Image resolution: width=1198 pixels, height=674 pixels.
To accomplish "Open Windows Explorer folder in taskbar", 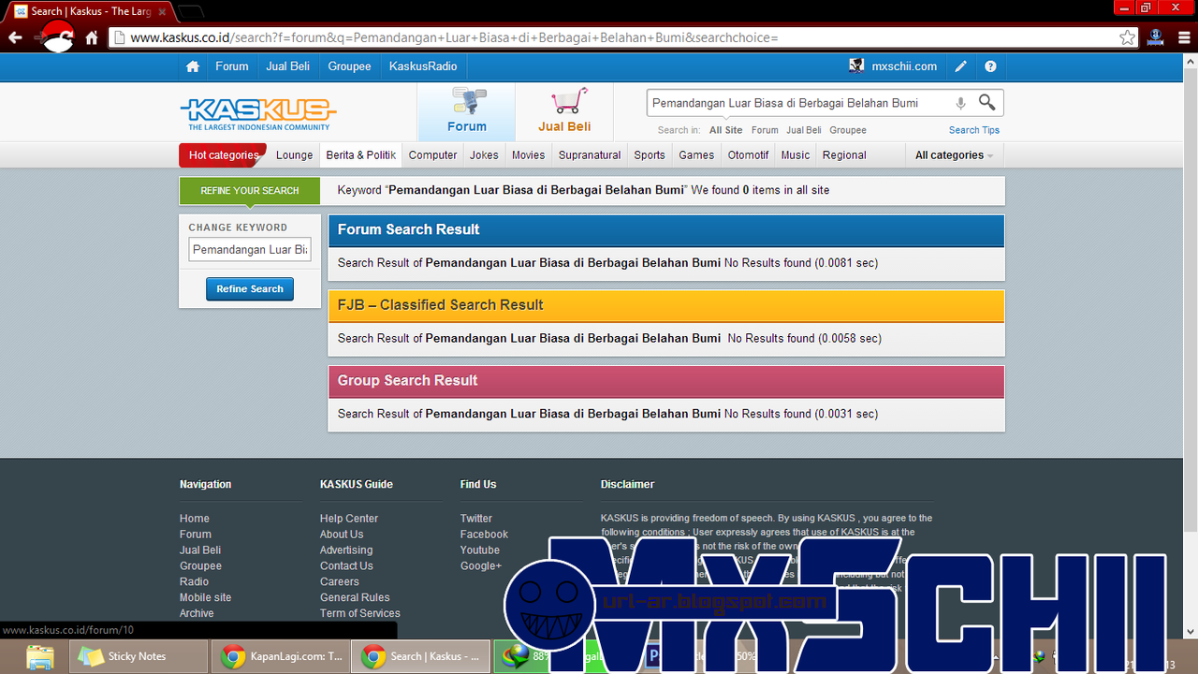I will pos(40,656).
